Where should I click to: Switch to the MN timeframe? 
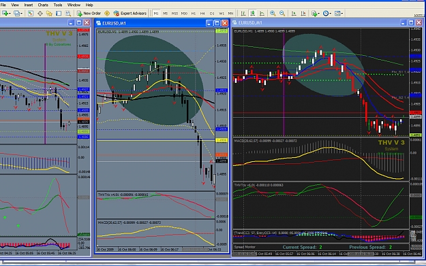coord(230,14)
